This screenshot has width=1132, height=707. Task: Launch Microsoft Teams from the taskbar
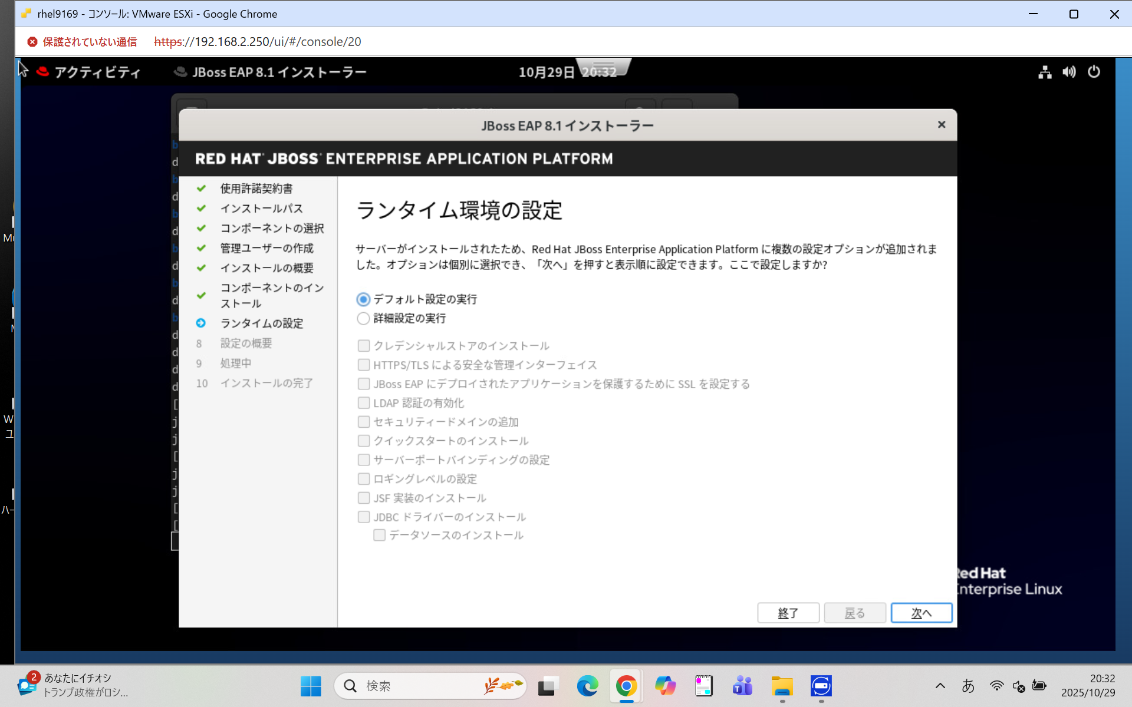pyautogui.click(x=742, y=686)
